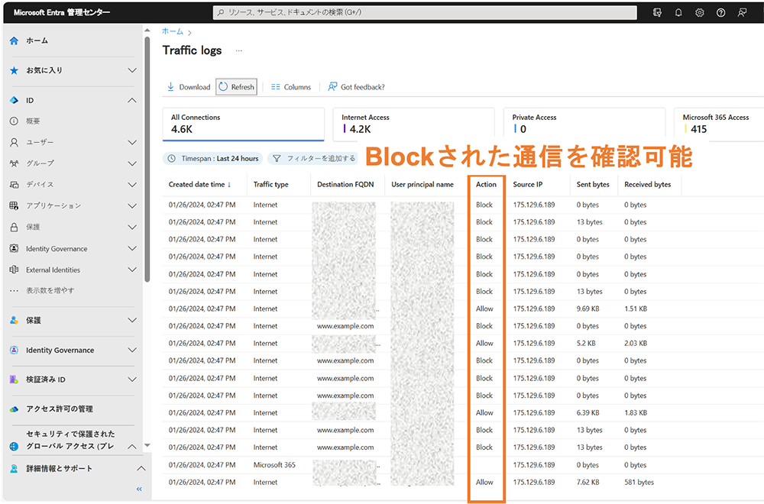764x504 pixels.
Task: Click the 2.03 KB received bytes cell
Action: 636,344
